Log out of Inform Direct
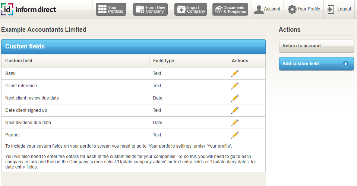357x186 pixels. coord(339,9)
